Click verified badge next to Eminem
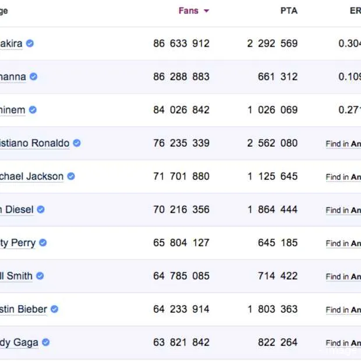Screen dimensions: 361x361 [x=33, y=109]
